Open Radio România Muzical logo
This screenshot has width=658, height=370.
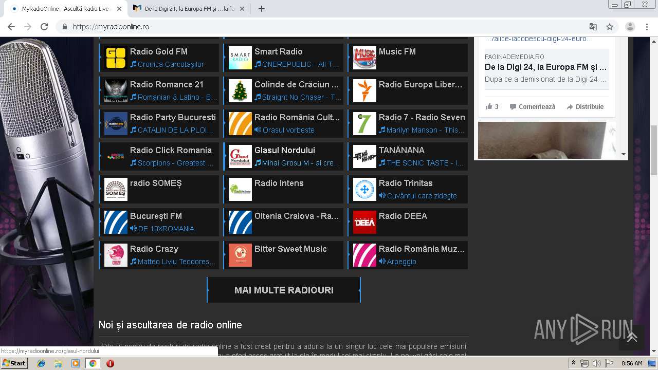[364, 255]
